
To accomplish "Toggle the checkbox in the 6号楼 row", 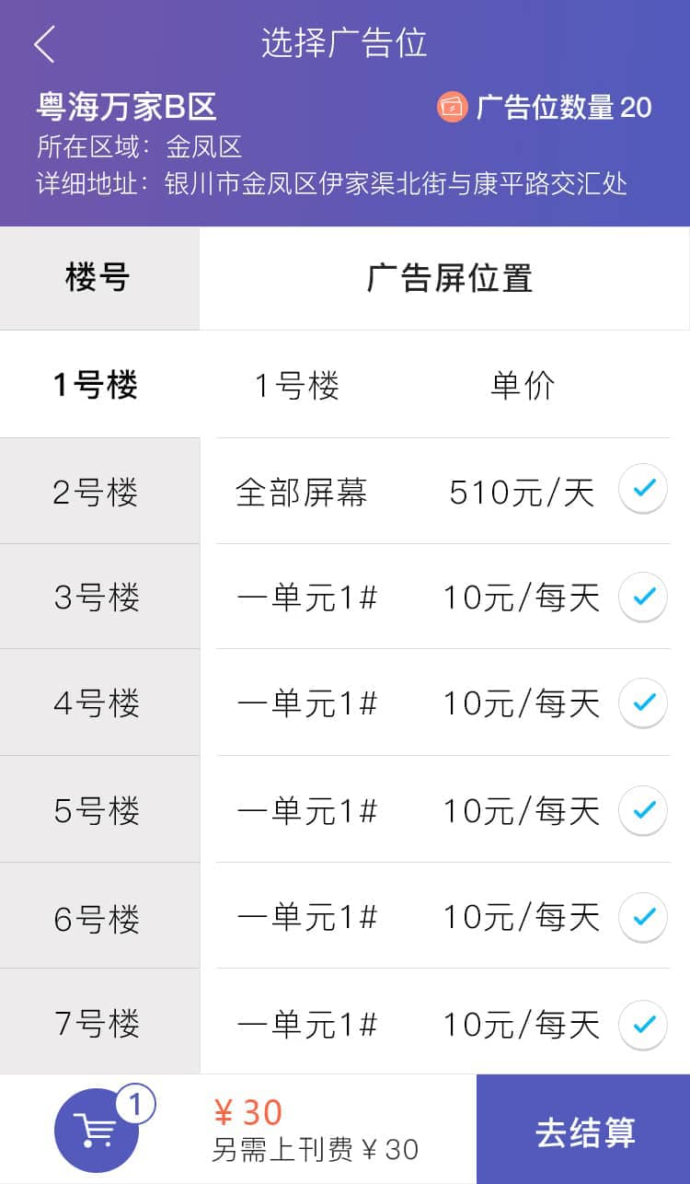I will click(642, 917).
